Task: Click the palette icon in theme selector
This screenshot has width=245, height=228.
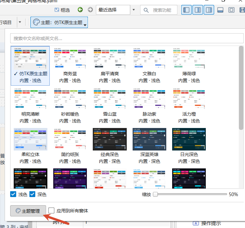Action: point(36,22)
